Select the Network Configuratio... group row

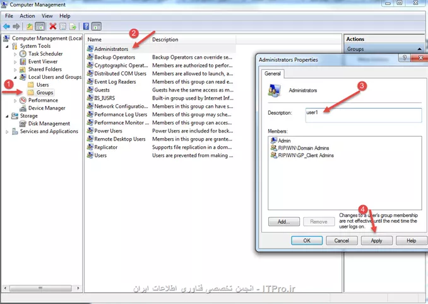160,106
